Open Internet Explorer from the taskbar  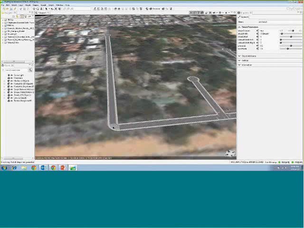[14, 168]
